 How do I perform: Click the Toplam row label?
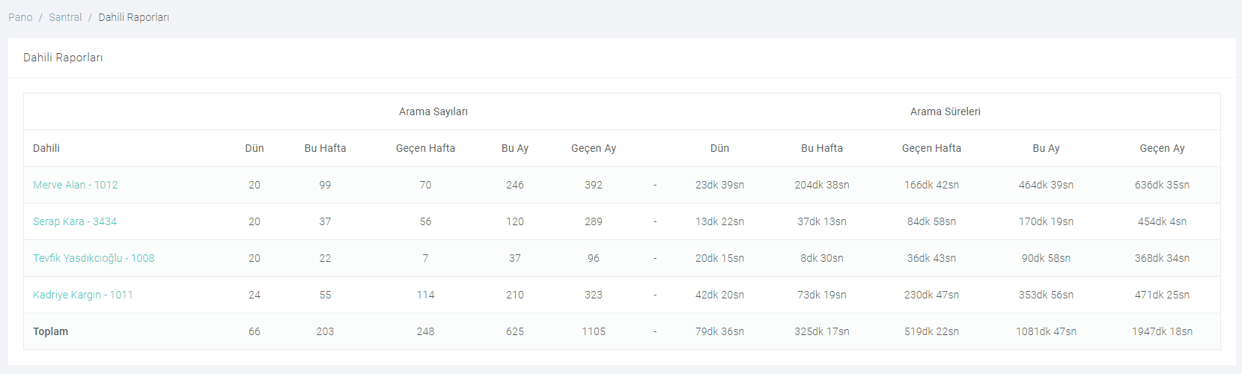pos(50,331)
